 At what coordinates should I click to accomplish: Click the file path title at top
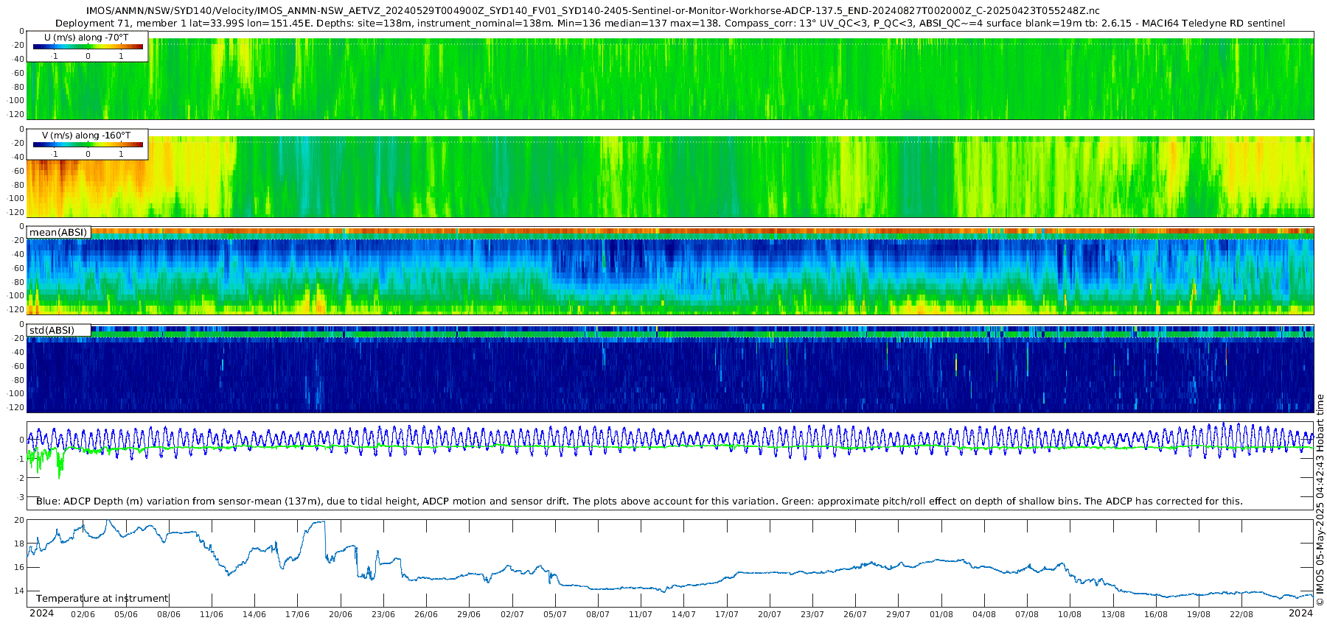593,10
